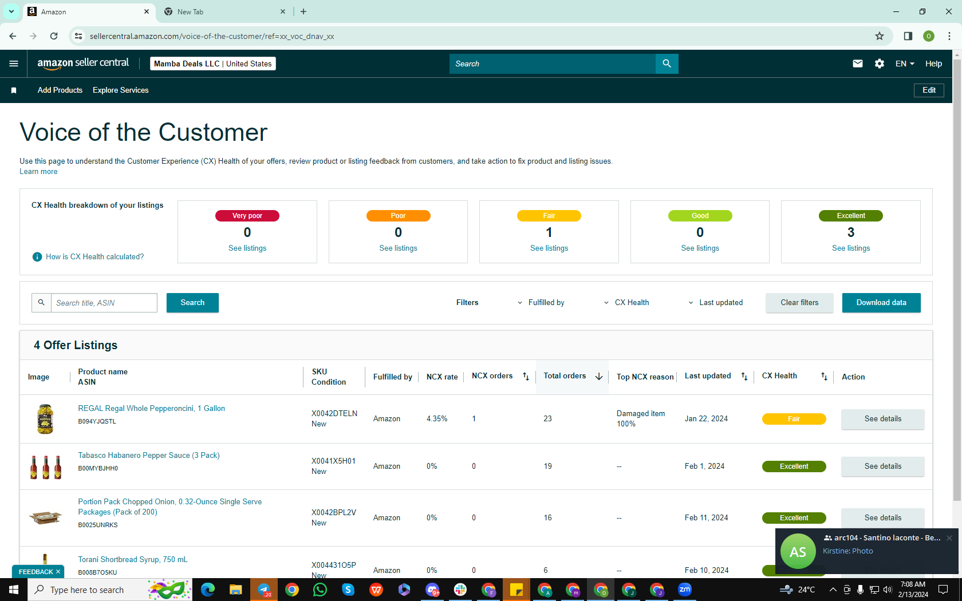See listings under Very poor
The image size is (962, 601).
[247, 248]
